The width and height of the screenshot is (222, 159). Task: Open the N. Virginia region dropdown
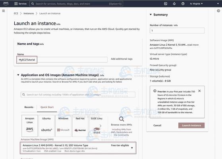pyautogui.click(x=196, y=4)
